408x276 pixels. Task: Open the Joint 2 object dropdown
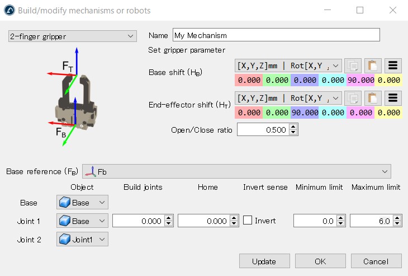82,240
